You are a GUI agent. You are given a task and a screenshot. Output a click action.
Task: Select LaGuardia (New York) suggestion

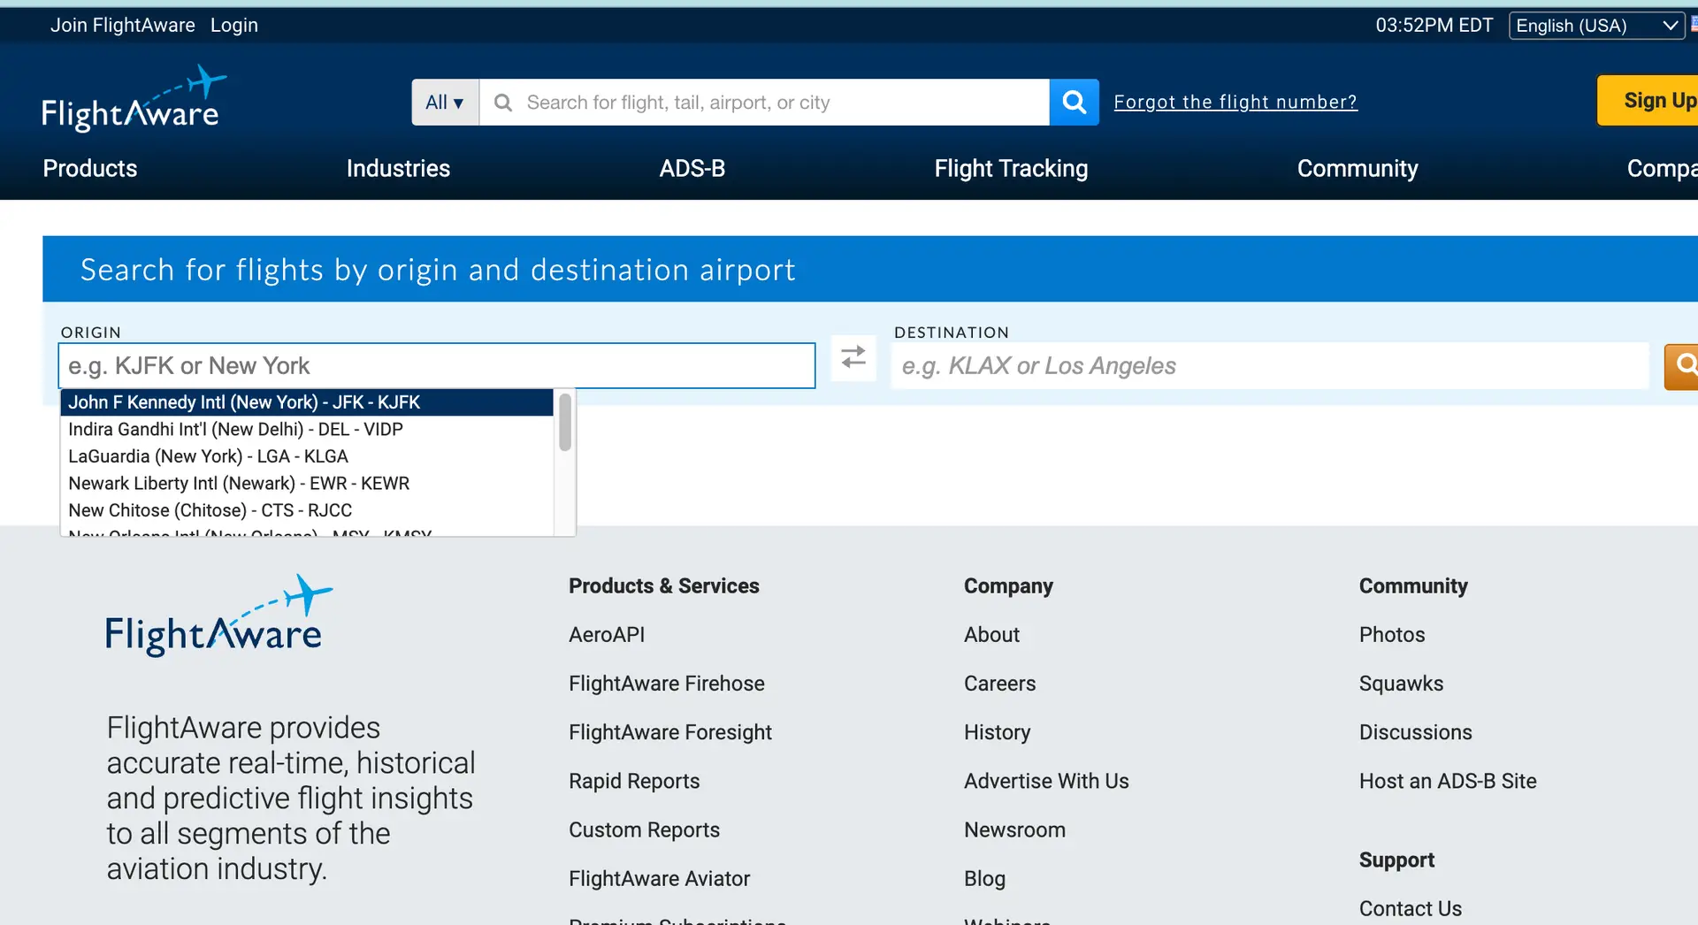(x=307, y=456)
